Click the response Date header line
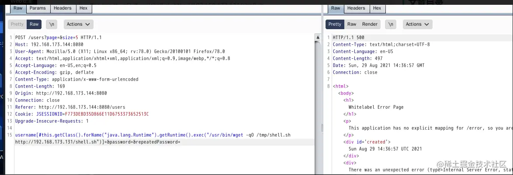The width and height of the screenshot is (513, 175). click(378, 65)
